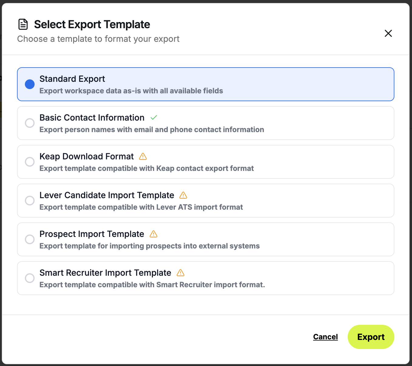Screen dimensions: 412x366
Task: Click the warning triangle on Keap Download Format
Action: pyautogui.click(x=143, y=156)
